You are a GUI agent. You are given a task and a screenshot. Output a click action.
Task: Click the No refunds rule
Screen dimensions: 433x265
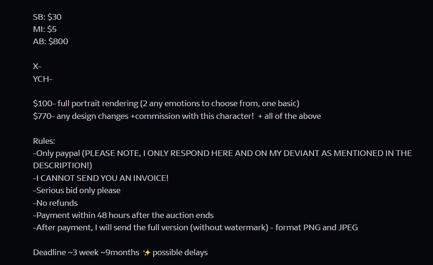[x=55, y=203]
